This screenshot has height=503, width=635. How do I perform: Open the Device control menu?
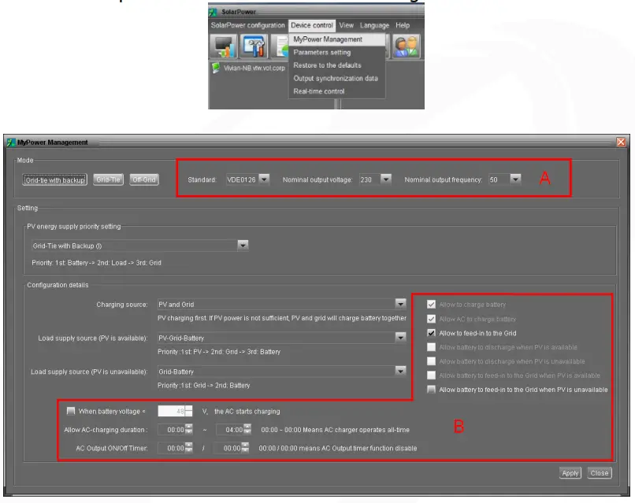click(x=312, y=25)
